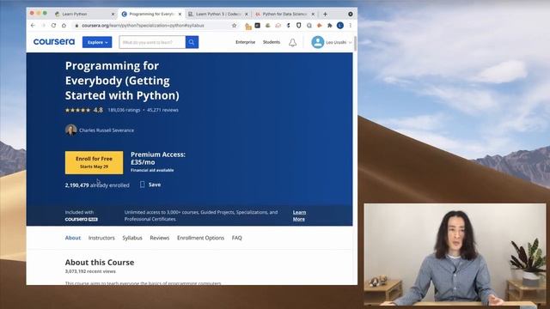Click the shield extension icon
Screen dimensions: 550x309
298,25
